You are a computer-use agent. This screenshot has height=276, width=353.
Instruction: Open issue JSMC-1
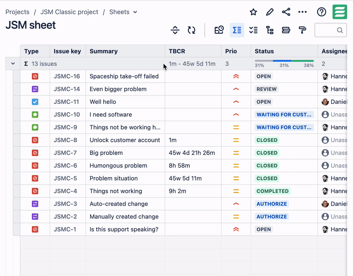coord(65,229)
